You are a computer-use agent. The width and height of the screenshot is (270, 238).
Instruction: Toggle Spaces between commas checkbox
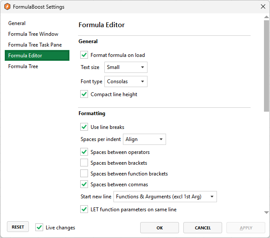(84, 185)
